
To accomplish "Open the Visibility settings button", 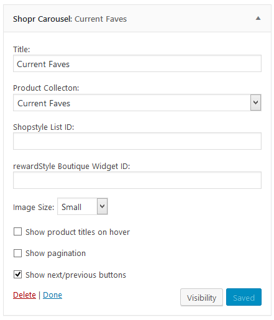I will pyautogui.click(x=201, y=298).
